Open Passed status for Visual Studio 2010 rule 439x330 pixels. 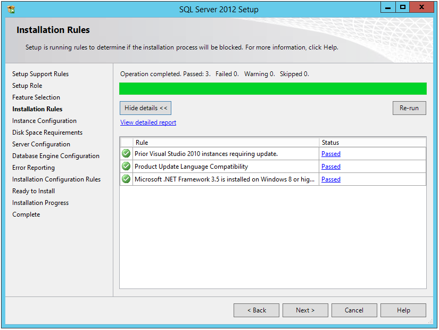pyautogui.click(x=331, y=154)
